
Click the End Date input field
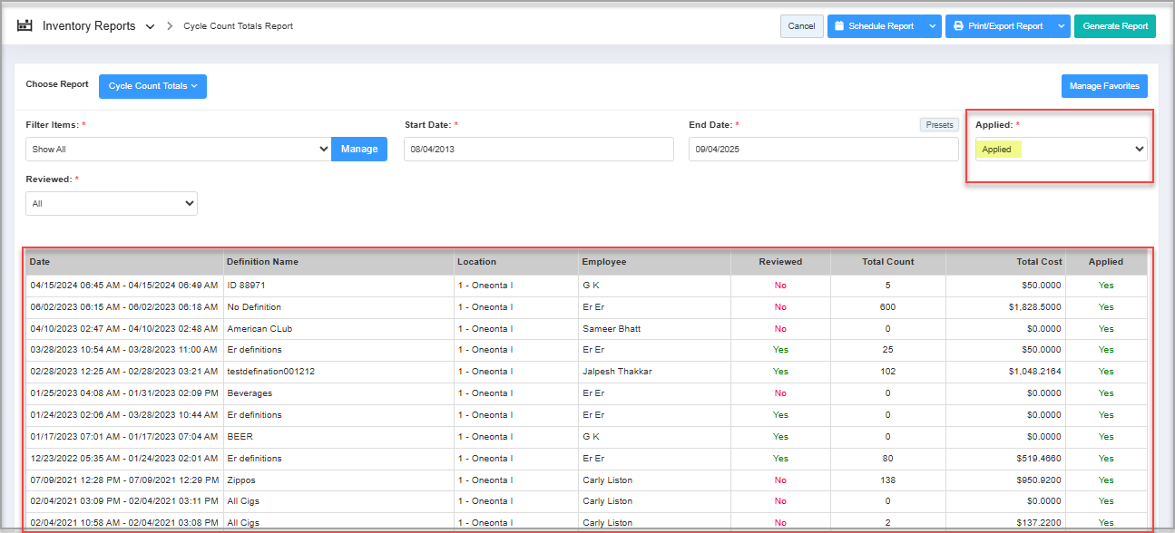(x=823, y=150)
